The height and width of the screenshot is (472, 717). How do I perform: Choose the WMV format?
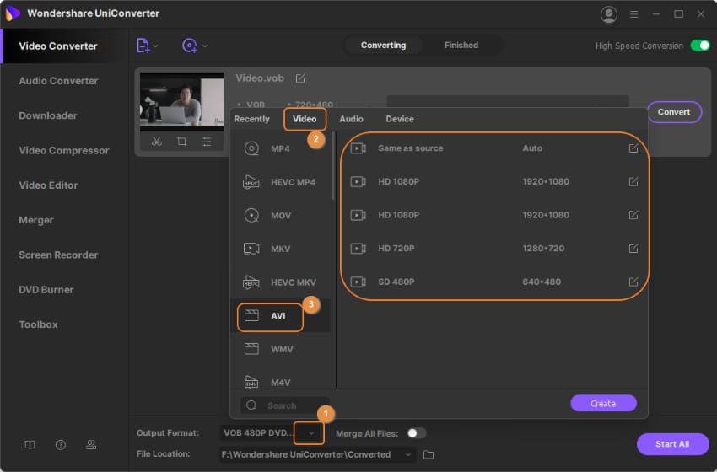tap(280, 349)
